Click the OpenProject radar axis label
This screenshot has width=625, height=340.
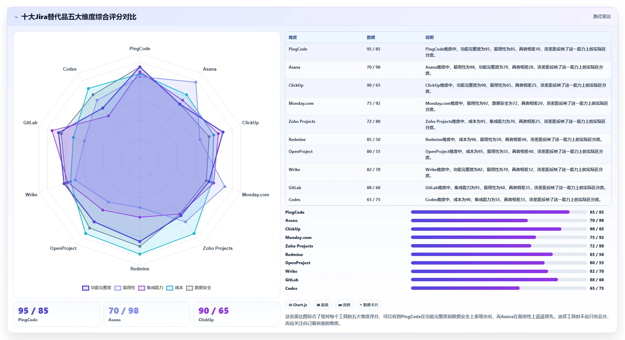(63, 249)
